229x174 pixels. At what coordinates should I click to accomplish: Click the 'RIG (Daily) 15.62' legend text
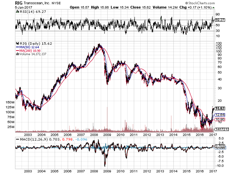(x=36, y=43)
